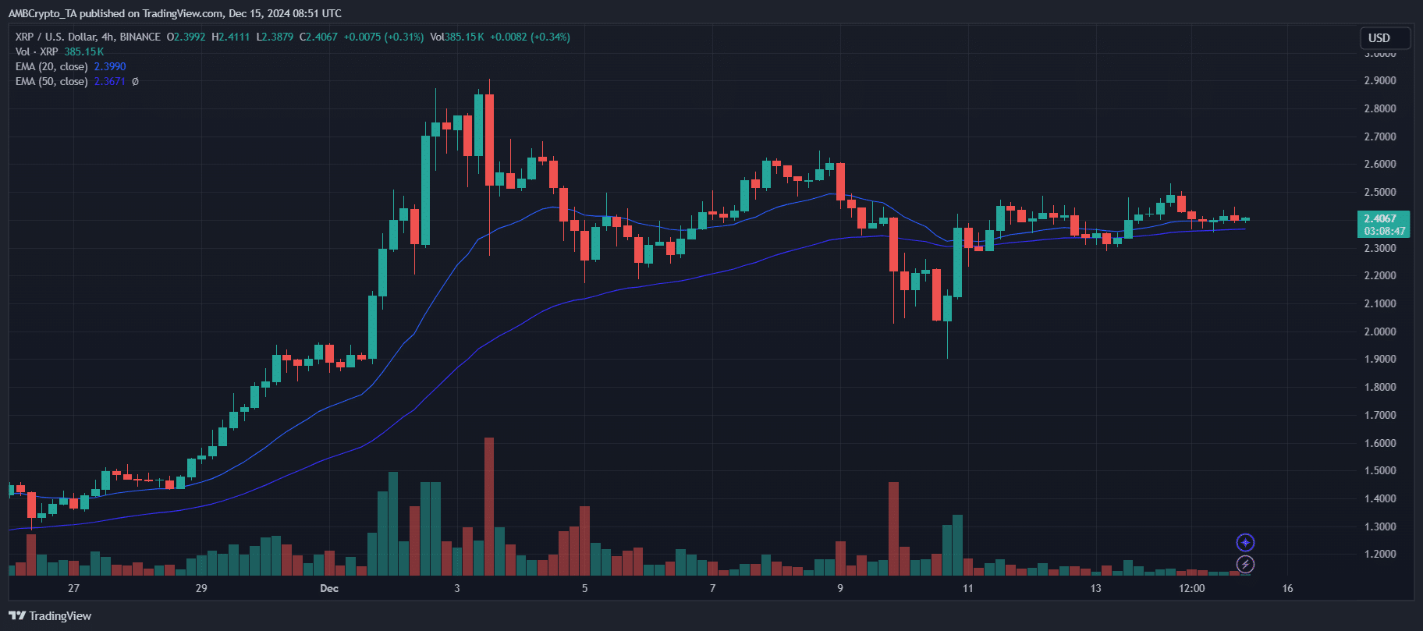Click the tall red volume bar after Dec 9
Screen dimensions: 1423x631
tap(893, 529)
